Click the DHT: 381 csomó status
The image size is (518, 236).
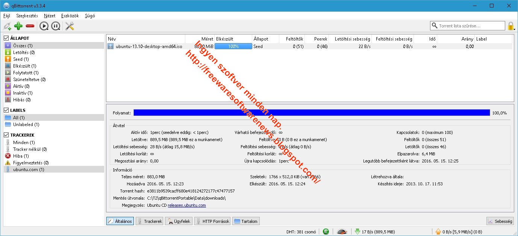click(x=301, y=231)
